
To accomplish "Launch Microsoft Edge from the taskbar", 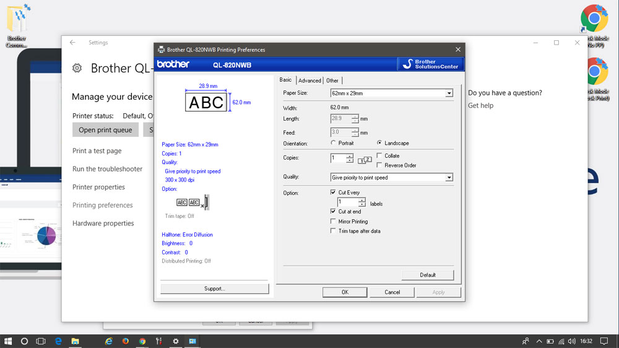I will coord(58,341).
